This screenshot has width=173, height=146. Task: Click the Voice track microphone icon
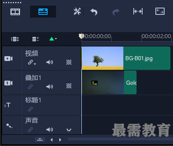[10, 126]
